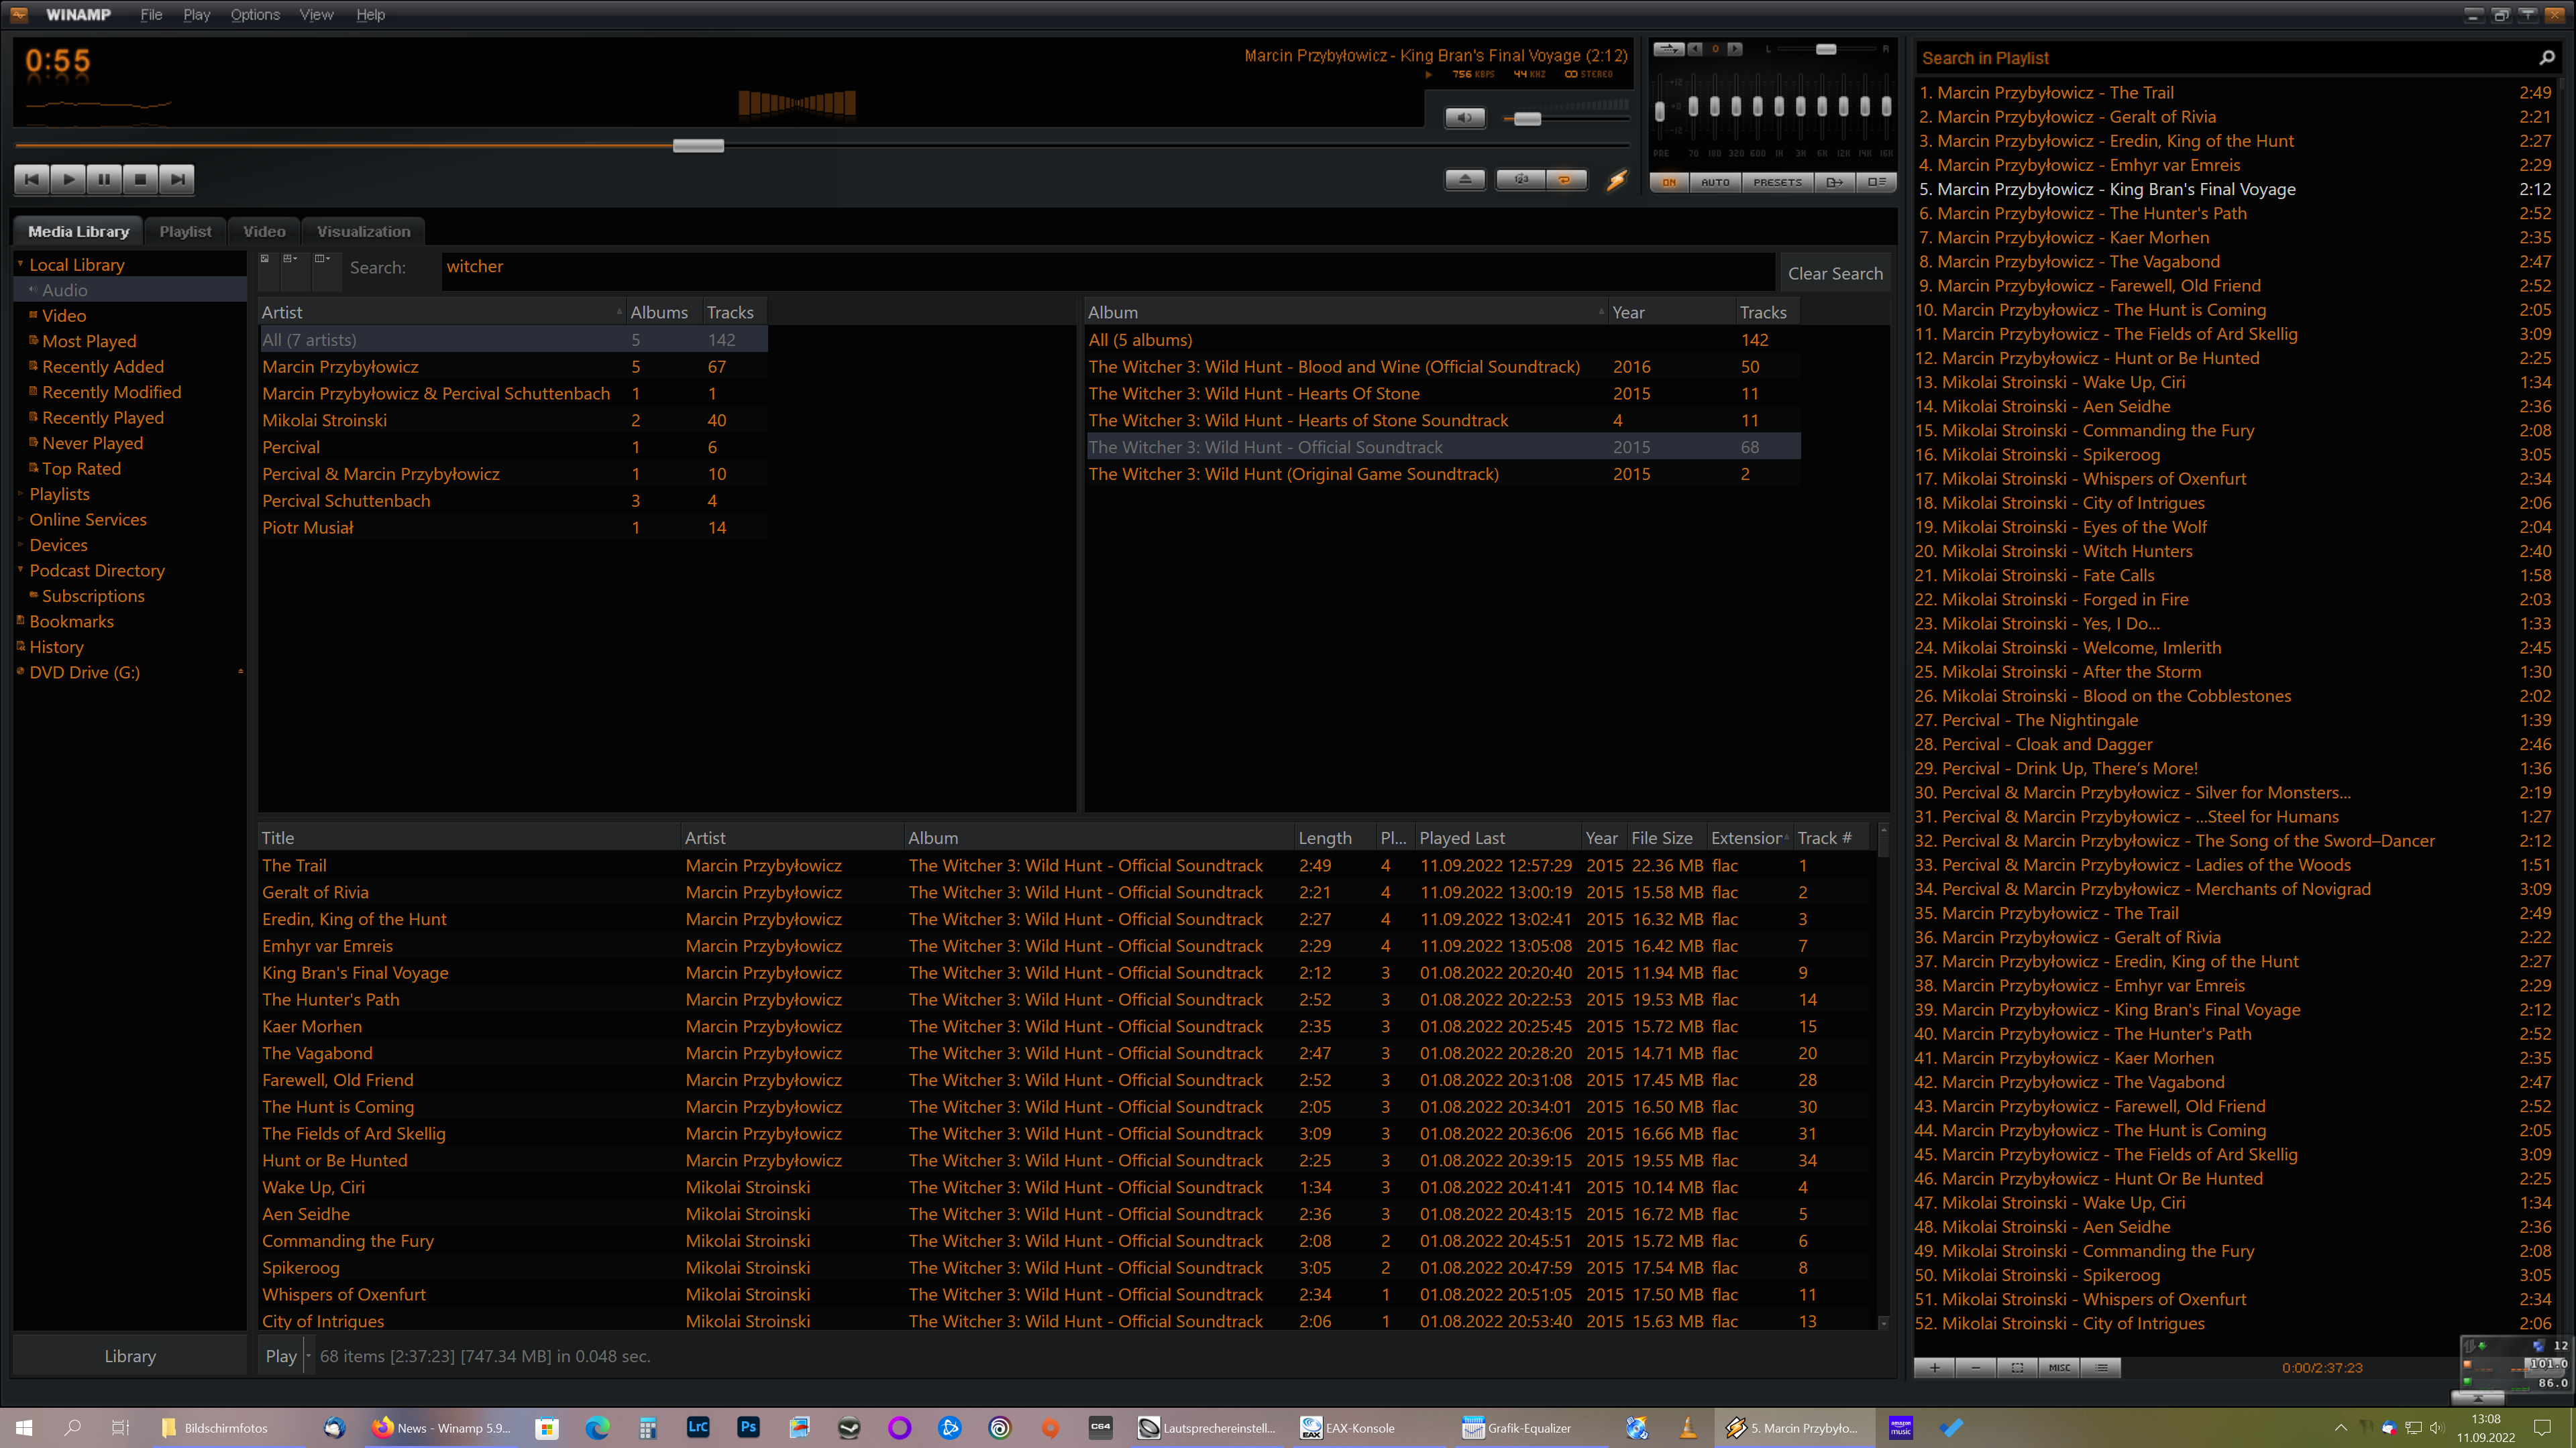This screenshot has width=2576, height=1448.
Task: Select Recently Played in the library sidebar
Action: (103, 417)
